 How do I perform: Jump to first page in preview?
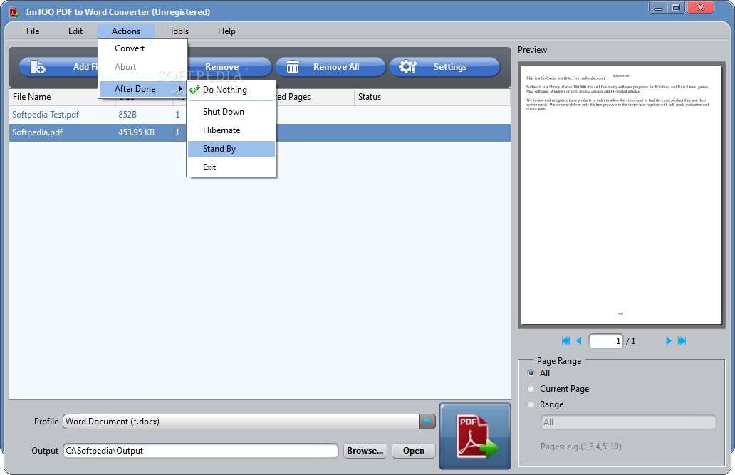tap(565, 341)
